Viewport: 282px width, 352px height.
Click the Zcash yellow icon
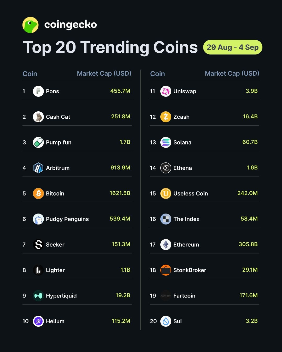tap(166, 117)
